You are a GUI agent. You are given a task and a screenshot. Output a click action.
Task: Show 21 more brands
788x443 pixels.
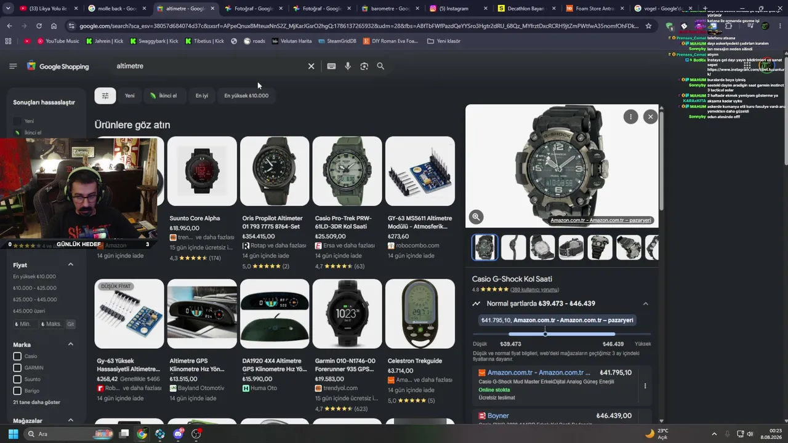[37, 402]
